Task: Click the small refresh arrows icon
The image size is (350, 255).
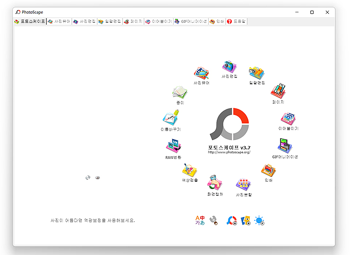Action: (x=87, y=178)
